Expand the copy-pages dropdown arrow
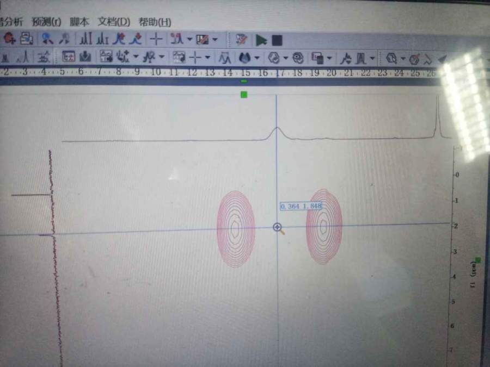 329,58
